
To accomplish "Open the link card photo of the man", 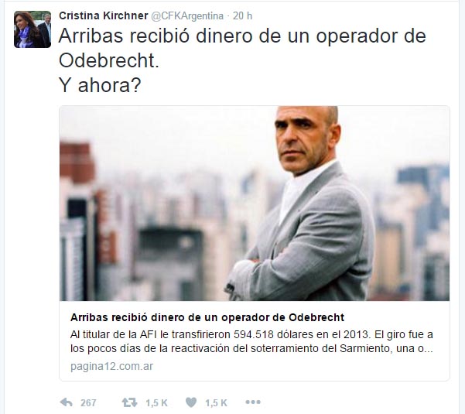I will [255, 204].
